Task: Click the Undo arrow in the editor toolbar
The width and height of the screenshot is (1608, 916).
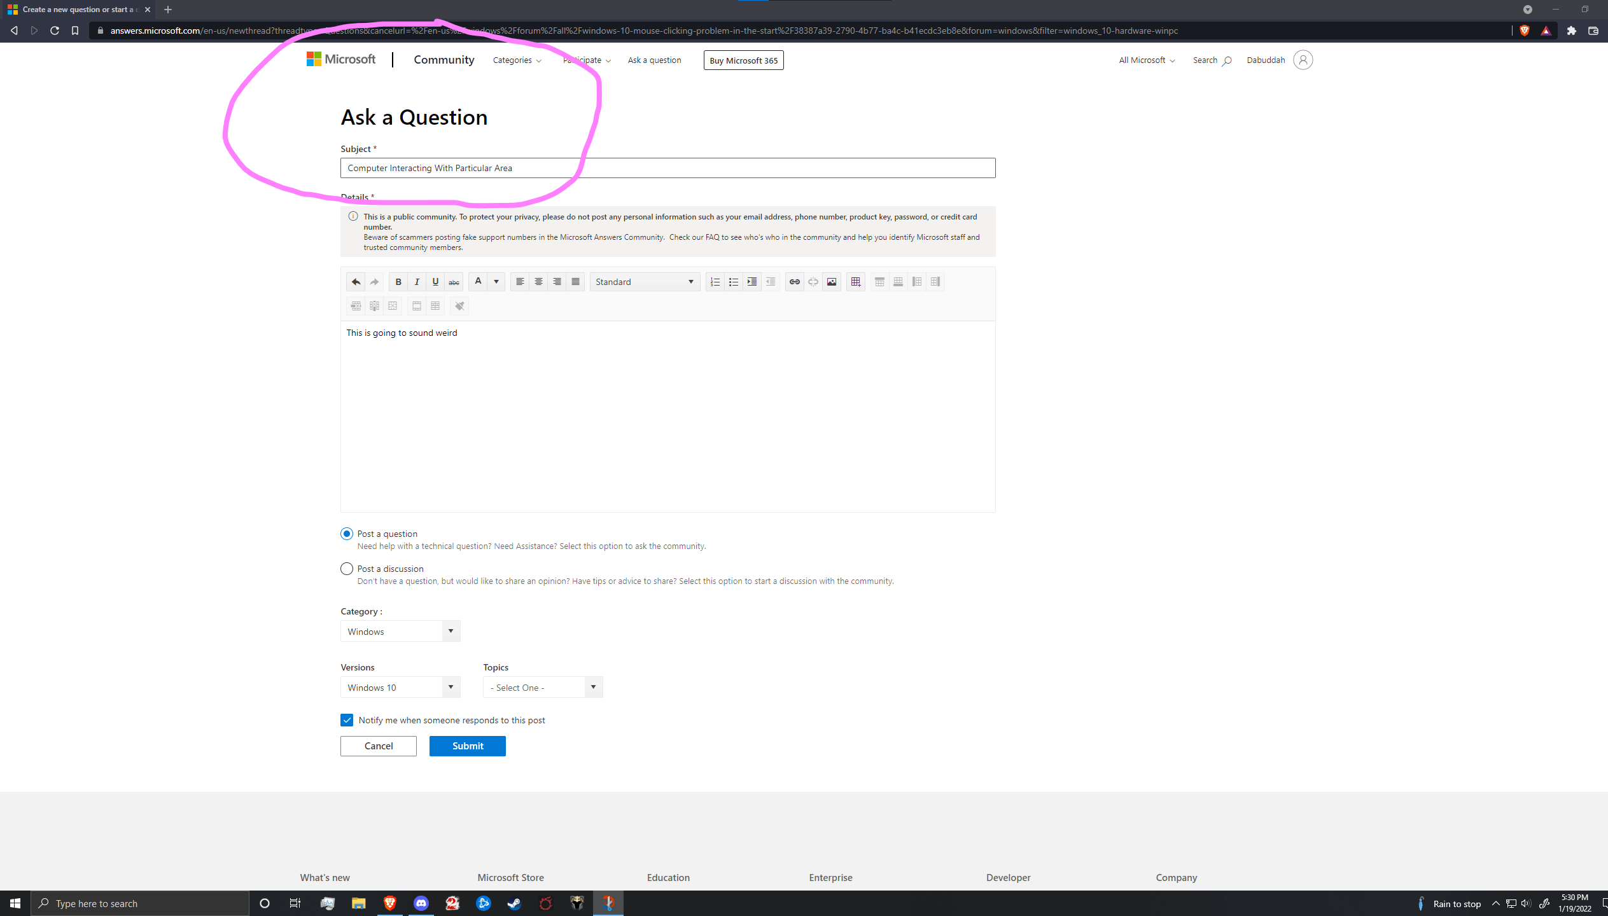Action: pyautogui.click(x=356, y=282)
